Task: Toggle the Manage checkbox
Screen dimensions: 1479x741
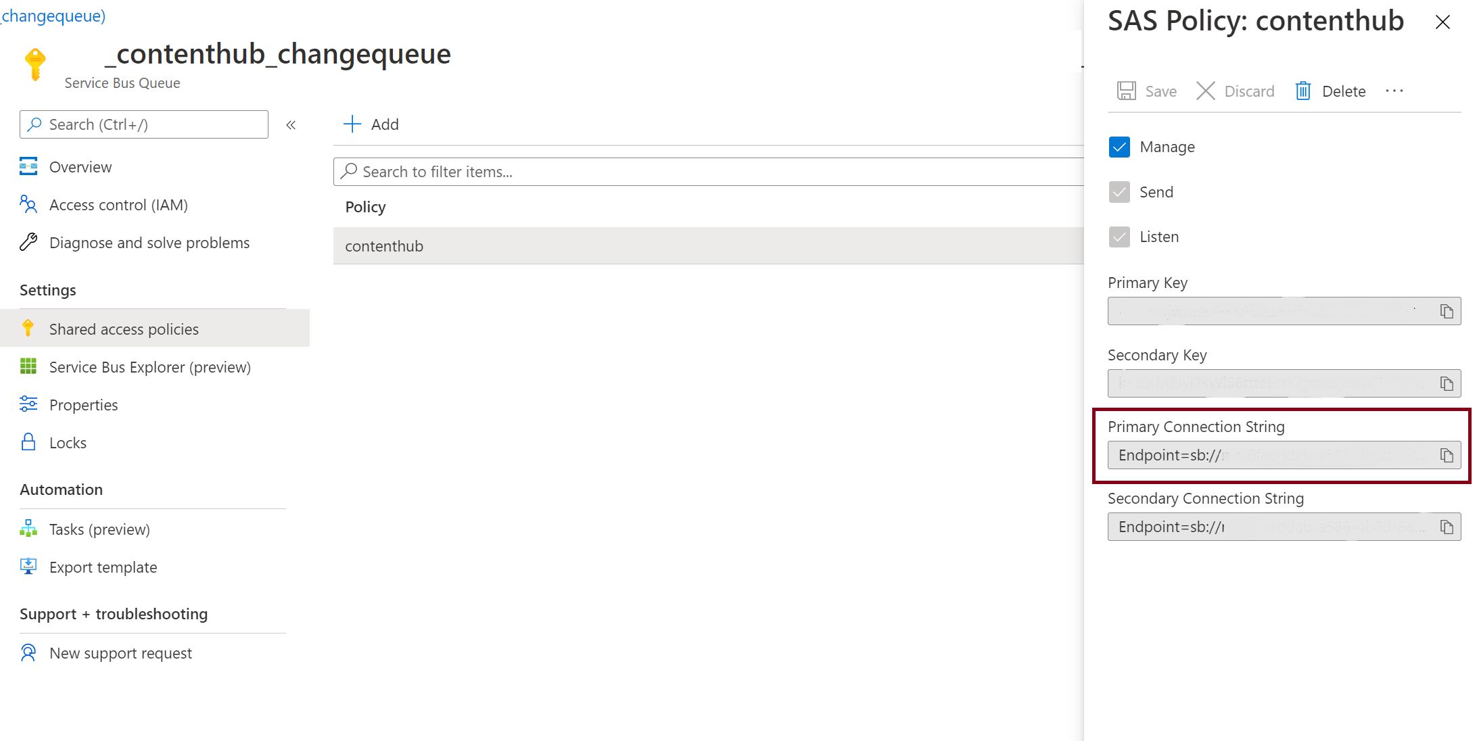Action: 1119,147
